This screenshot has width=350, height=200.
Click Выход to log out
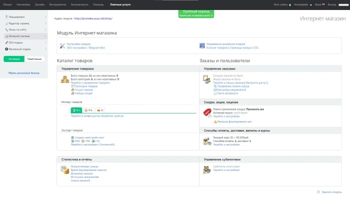[x=331, y=4]
